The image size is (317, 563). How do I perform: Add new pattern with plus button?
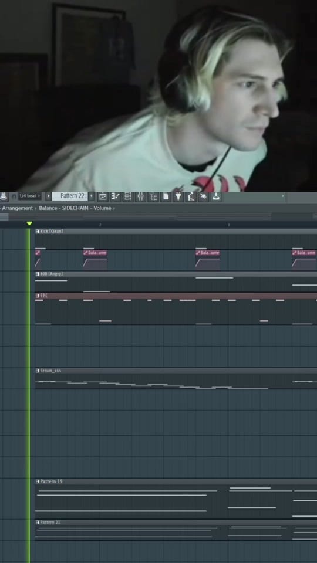[92, 196]
